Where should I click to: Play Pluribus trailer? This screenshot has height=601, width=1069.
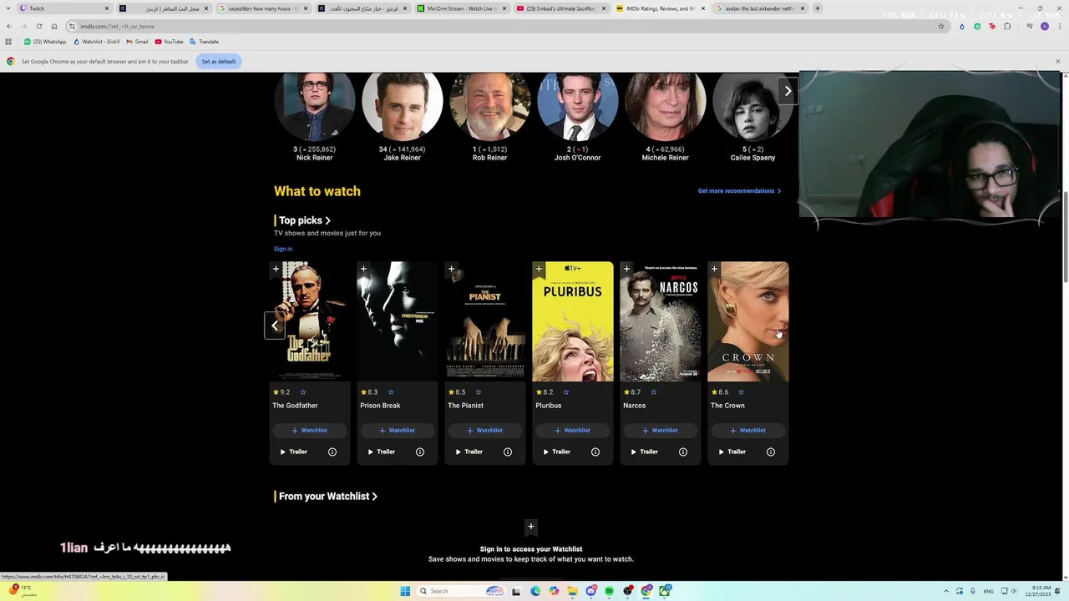point(556,452)
